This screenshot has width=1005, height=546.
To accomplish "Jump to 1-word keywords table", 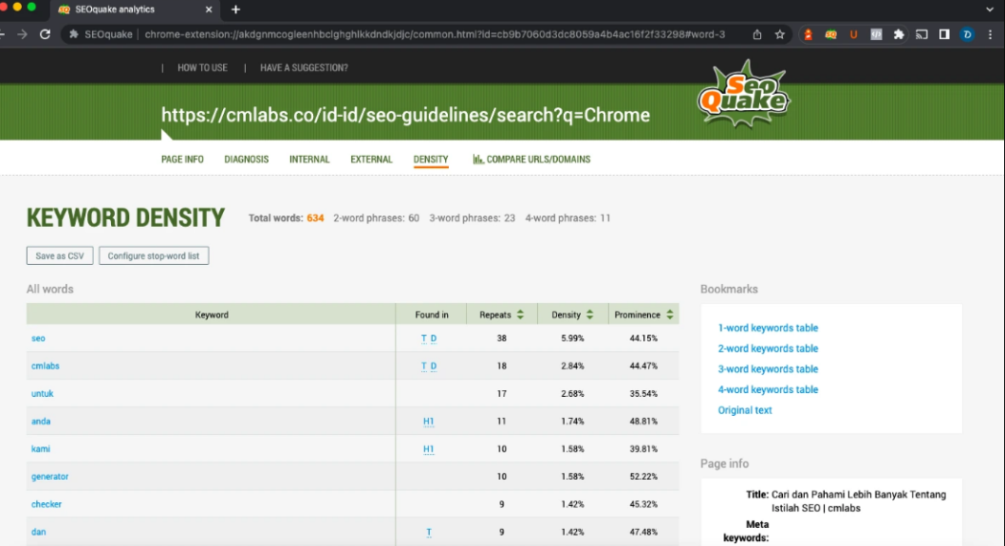I will [768, 328].
